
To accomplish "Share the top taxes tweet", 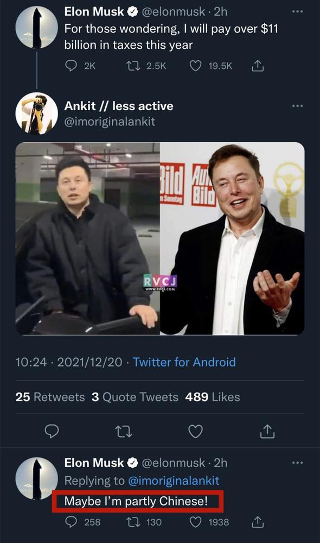I will click(x=258, y=66).
